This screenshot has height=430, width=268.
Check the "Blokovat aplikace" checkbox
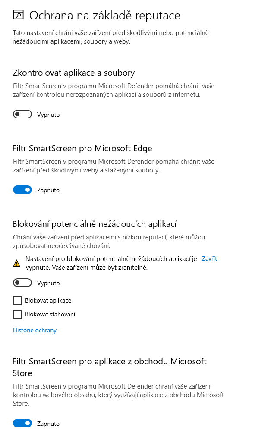tap(17, 301)
